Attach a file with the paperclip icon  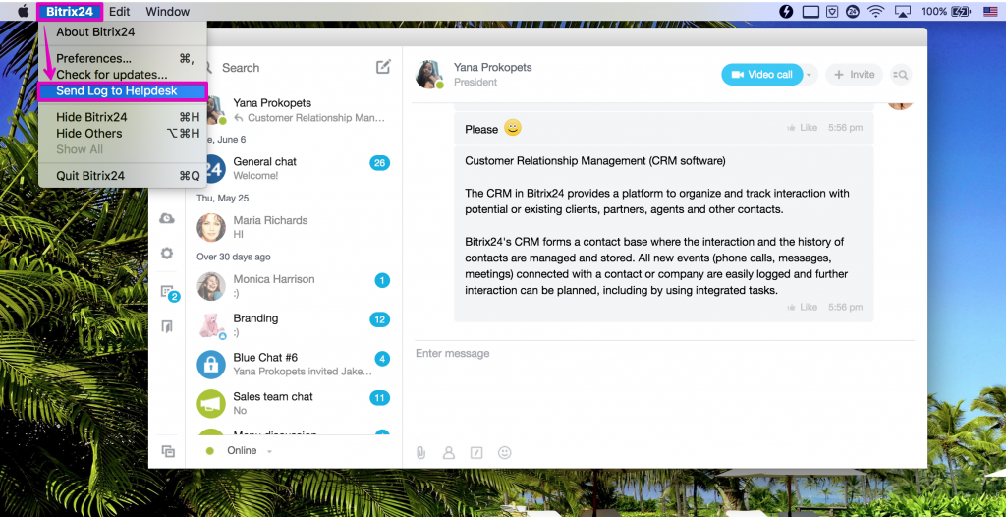pos(420,452)
